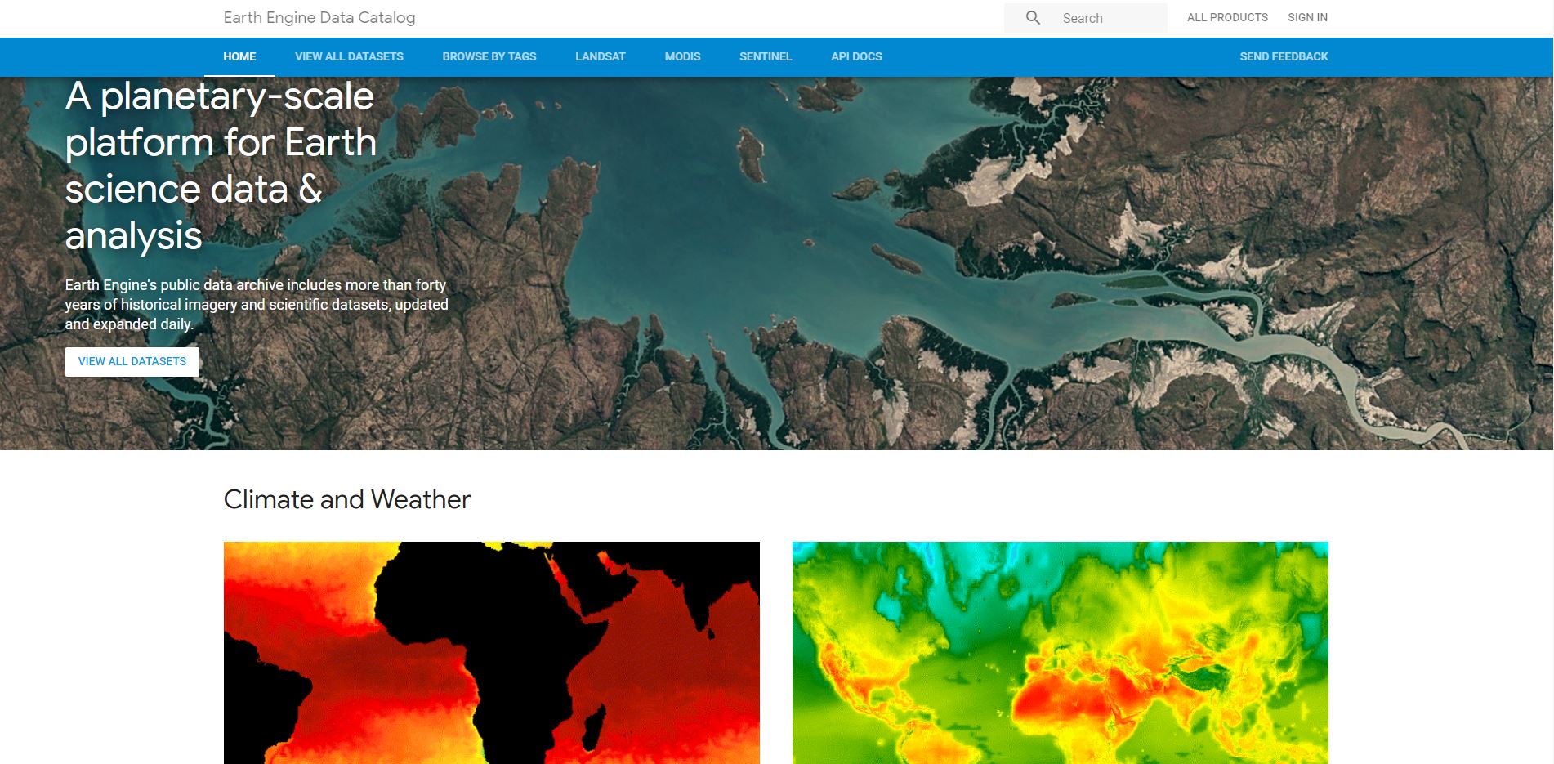1554x764 pixels.
Task: Click SEND FEEDBACK link
Action: 1284,56
